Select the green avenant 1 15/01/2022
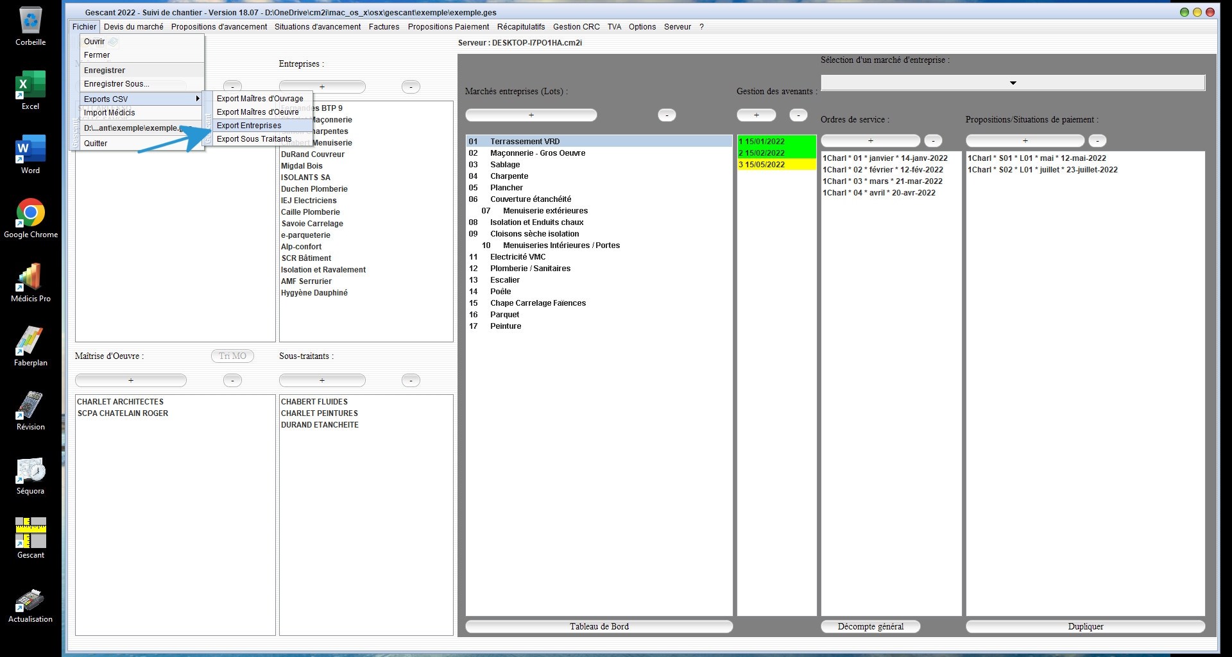This screenshot has width=1232, height=657. (776, 142)
